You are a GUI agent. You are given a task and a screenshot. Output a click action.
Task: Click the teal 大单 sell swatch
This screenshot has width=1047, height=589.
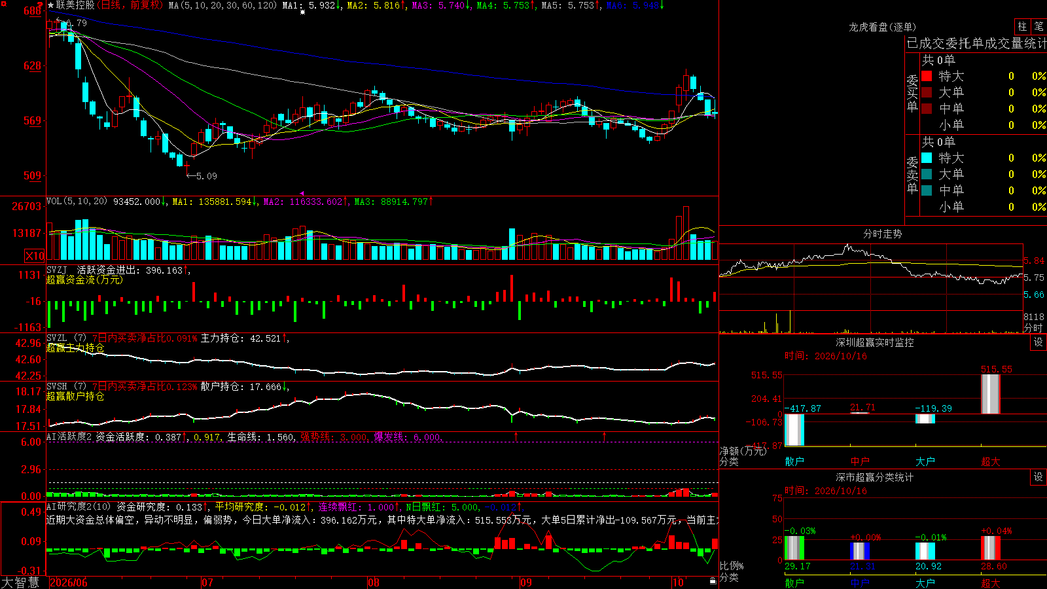[x=927, y=174]
